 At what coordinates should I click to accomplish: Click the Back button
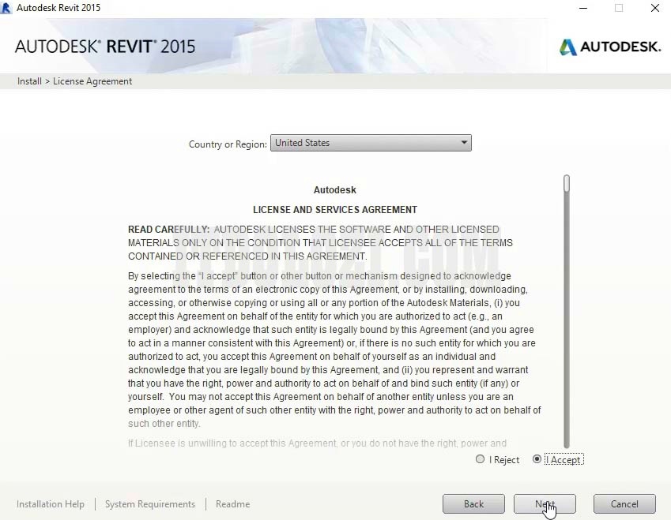click(x=473, y=503)
